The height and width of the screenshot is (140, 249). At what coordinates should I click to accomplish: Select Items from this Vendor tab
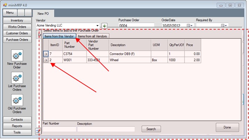[59, 36]
